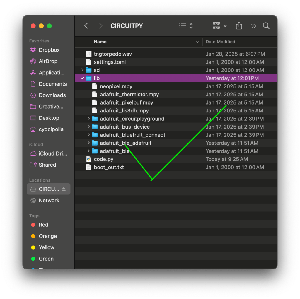This screenshot has width=300, height=299.
Task: Go back with the left chevron
Action: tap(86, 26)
